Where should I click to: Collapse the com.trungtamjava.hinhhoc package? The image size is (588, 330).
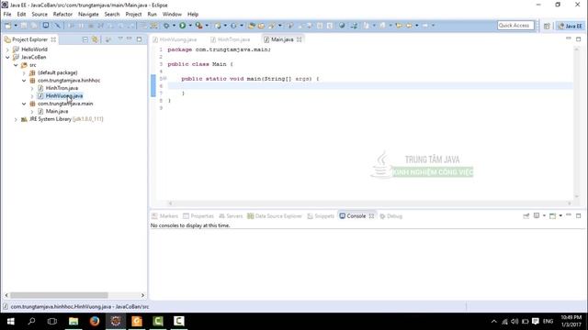pyautogui.click(x=24, y=81)
